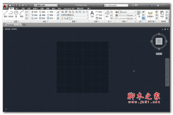This screenshot has height=115, width=173.
Task: Click the Paste (粘贴) clipboard icon
Action: pos(162,14)
